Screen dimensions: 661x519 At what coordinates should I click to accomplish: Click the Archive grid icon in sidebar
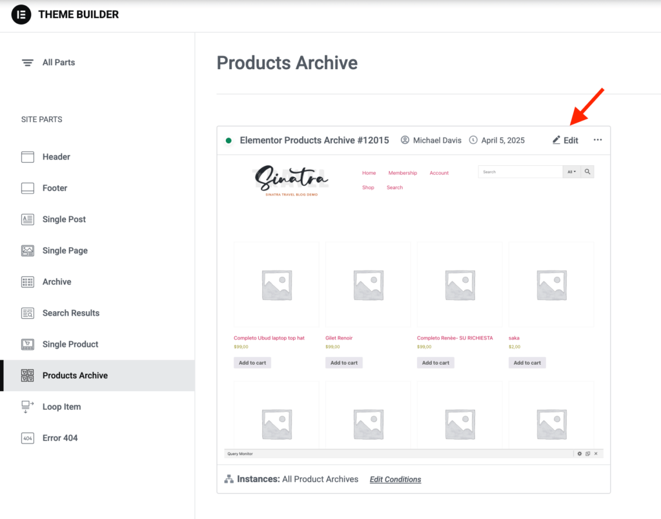27,281
